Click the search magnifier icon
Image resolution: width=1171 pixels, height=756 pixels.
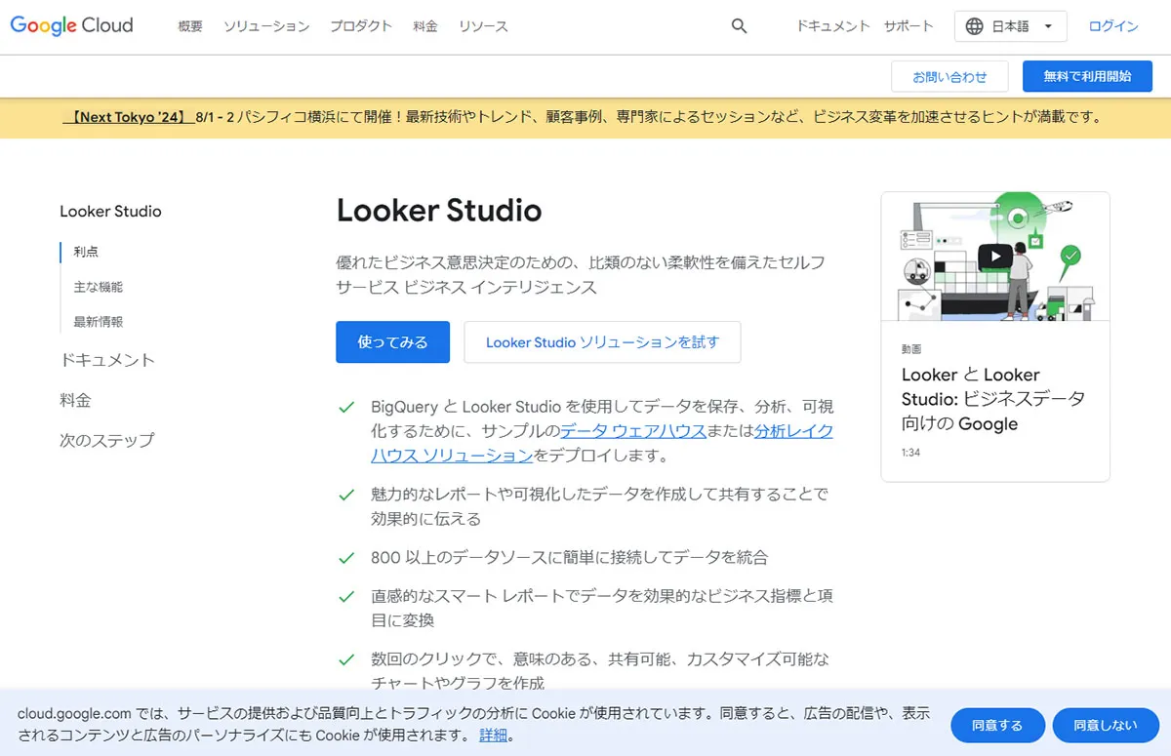739,26
